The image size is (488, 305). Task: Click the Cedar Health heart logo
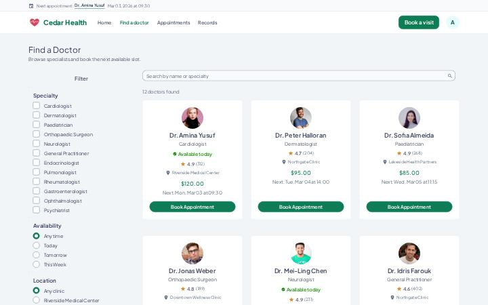coord(35,22)
